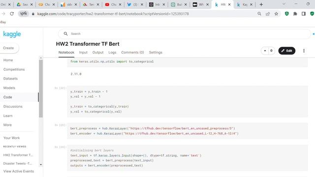Close the YouTube tab
The width and height of the screenshot is (315, 177).
coord(120,4)
